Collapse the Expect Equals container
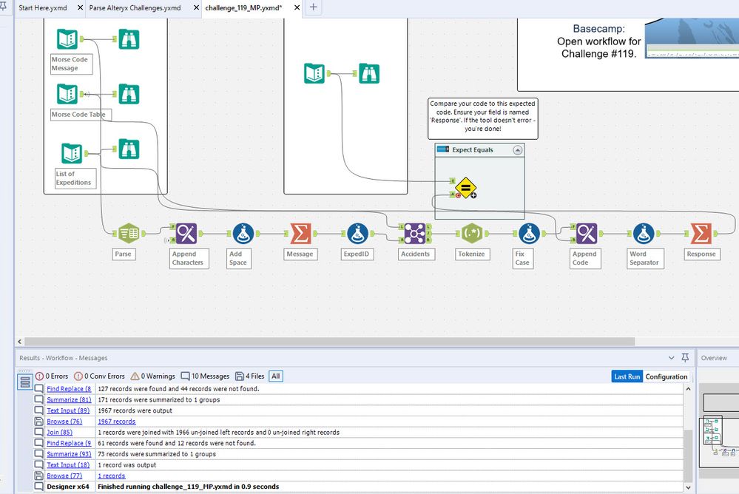This screenshot has height=494, width=739. 518,150
